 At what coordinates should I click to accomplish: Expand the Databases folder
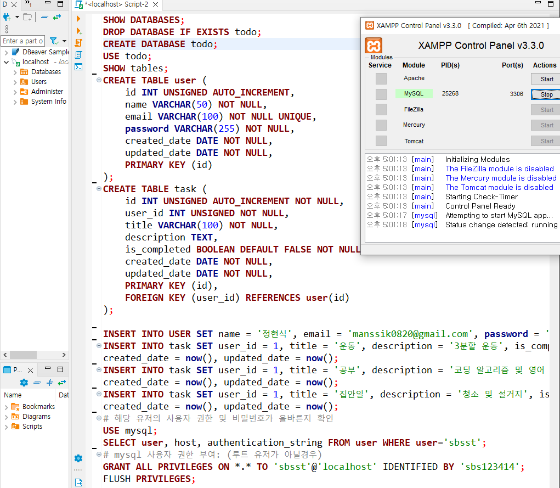15,72
